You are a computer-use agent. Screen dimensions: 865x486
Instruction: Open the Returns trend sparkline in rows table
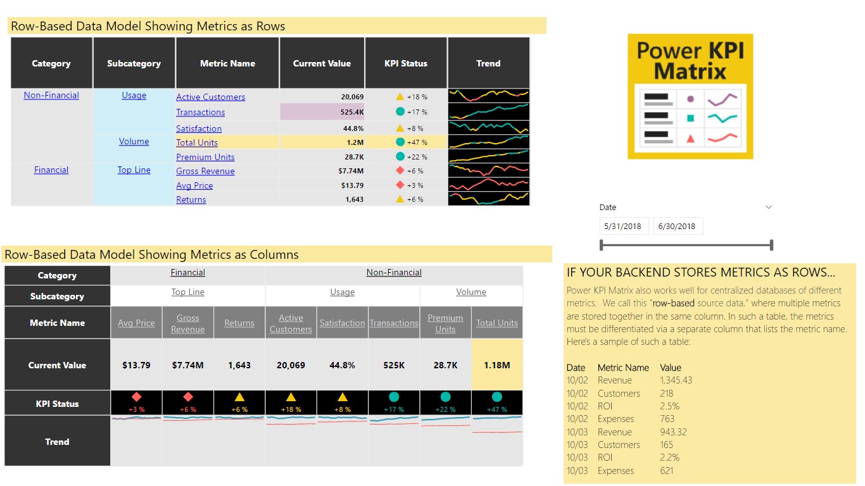point(488,199)
